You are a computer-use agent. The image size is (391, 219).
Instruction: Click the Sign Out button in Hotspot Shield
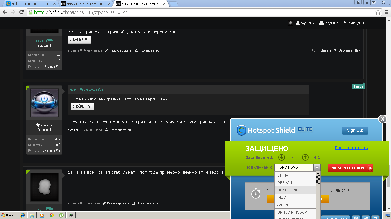click(x=355, y=131)
